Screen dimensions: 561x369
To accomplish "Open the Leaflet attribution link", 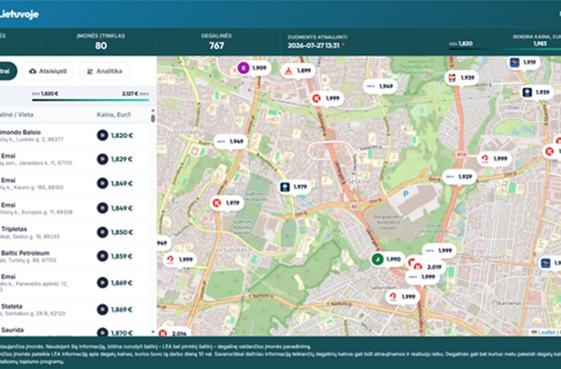I will tap(547, 332).
